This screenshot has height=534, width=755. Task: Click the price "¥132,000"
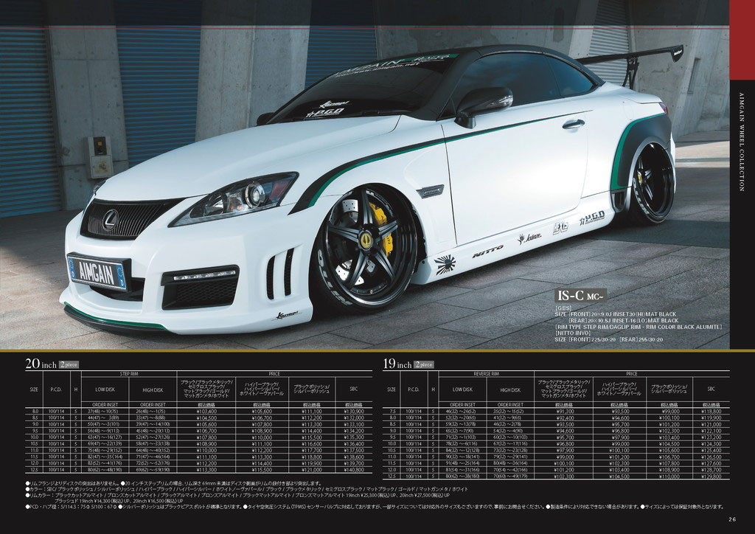(354, 418)
